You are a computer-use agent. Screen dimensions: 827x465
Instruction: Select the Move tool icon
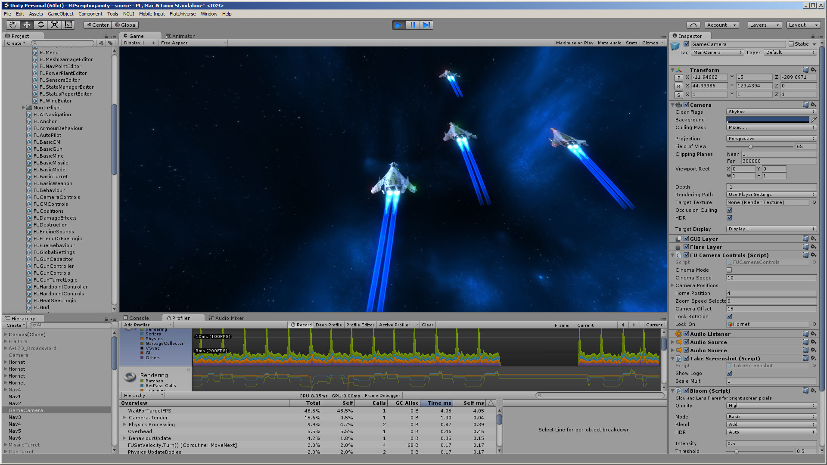click(27, 25)
